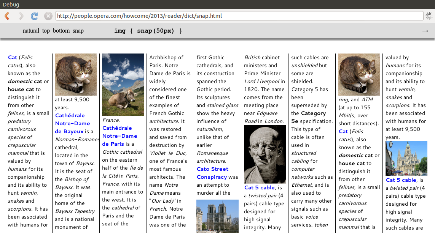The width and height of the screenshot is (435, 233).
Task: Click the cow lying in the meadow photo
Action: 123,85
